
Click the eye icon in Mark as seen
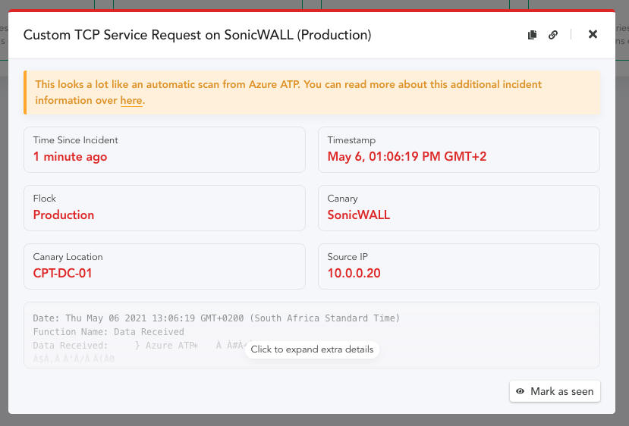(520, 391)
